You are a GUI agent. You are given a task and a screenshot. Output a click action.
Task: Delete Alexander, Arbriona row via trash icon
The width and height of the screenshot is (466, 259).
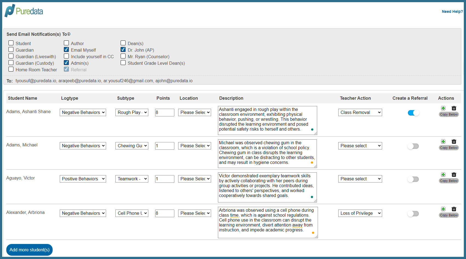(454, 209)
